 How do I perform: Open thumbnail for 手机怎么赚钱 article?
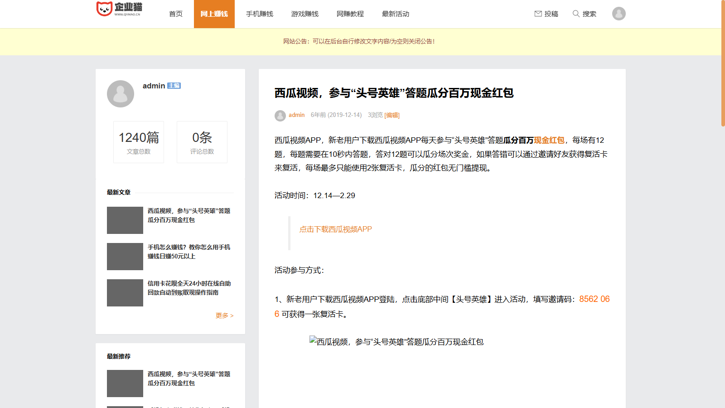click(125, 257)
